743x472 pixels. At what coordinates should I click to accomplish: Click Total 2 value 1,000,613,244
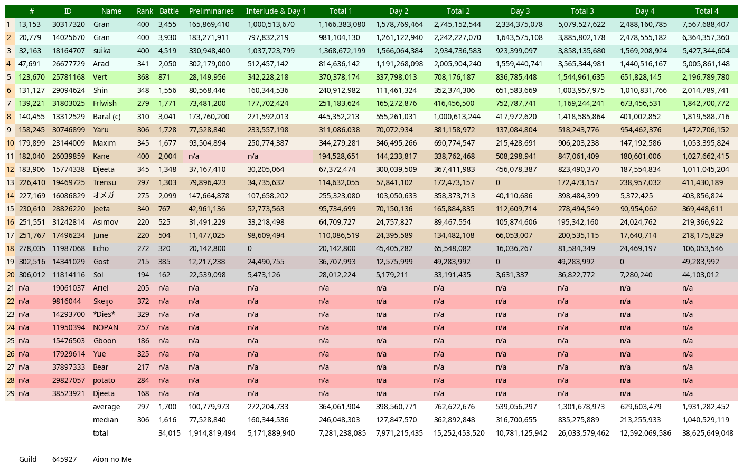(x=457, y=117)
